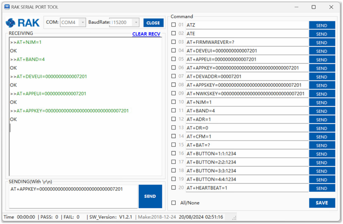The image size is (343, 224).
Task: Click the received >>AT+APPKEY line in the log
Action: (x=69, y=111)
